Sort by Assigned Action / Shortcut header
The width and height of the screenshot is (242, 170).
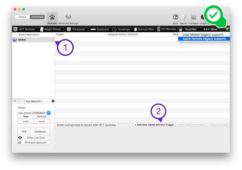coord(123,34)
